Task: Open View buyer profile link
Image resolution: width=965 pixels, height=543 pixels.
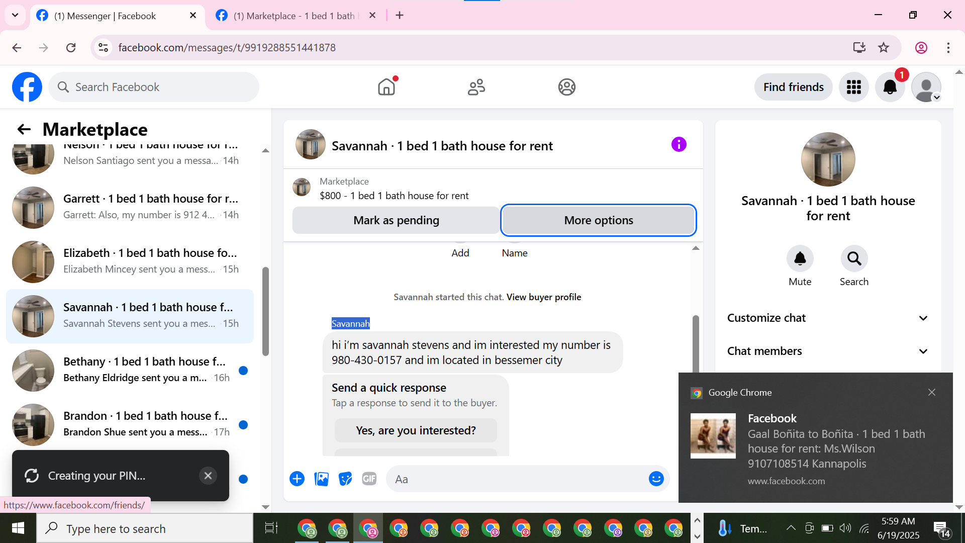Action: 544,297
